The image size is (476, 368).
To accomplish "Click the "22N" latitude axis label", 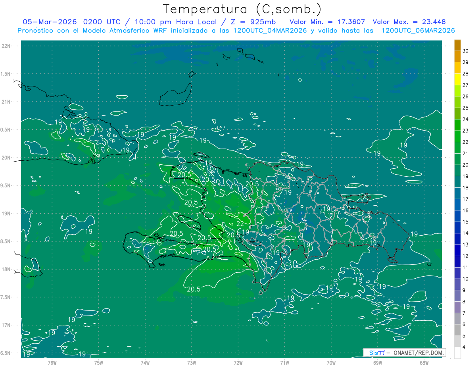I will point(6,46).
